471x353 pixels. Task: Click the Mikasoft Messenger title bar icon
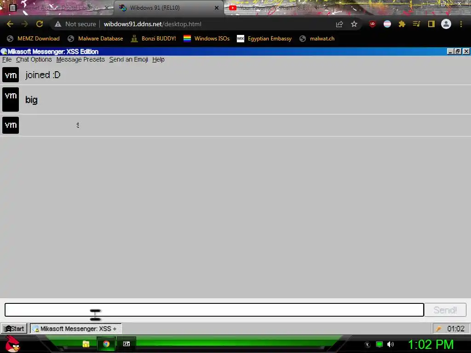tap(4, 51)
